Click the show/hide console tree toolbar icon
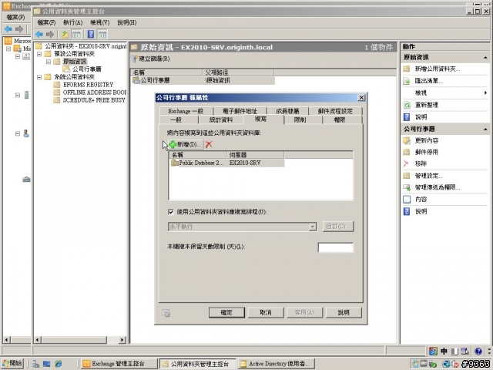The height and width of the screenshot is (370, 493). click(76, 34)
